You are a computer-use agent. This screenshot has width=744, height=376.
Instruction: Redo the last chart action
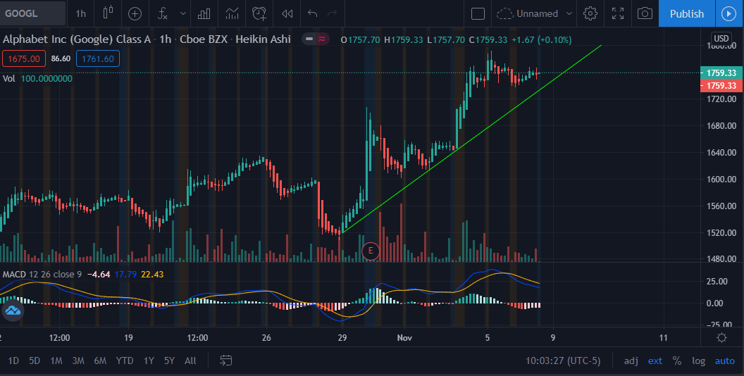(332, 13)
